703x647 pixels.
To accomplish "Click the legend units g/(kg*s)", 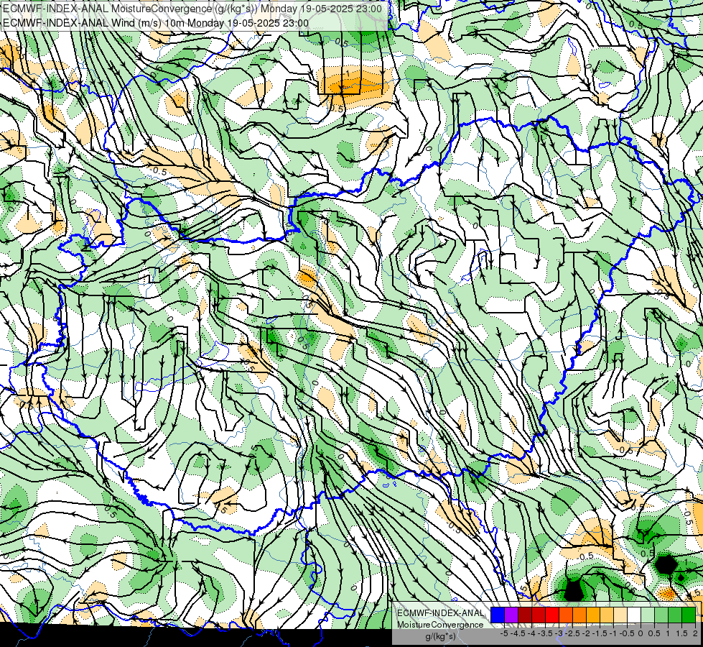I will (x=441, y=636).
